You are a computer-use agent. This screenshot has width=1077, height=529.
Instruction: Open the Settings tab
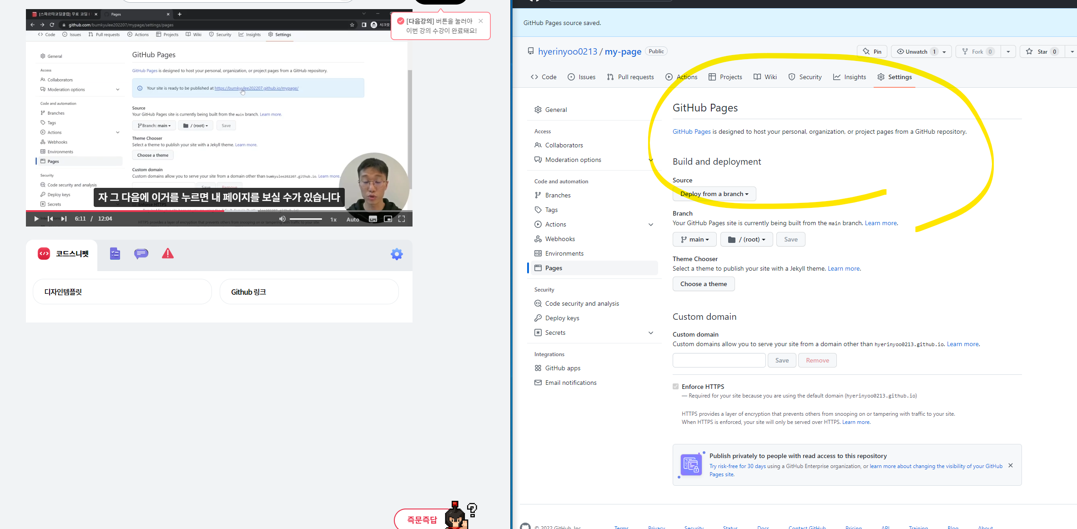[x=895, y=77]
